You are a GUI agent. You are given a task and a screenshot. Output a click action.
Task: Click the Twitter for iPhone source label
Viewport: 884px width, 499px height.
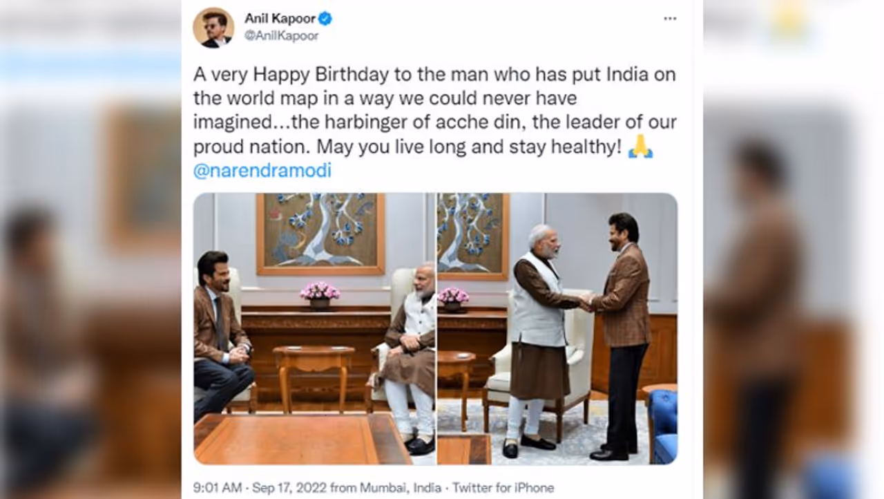503,488
